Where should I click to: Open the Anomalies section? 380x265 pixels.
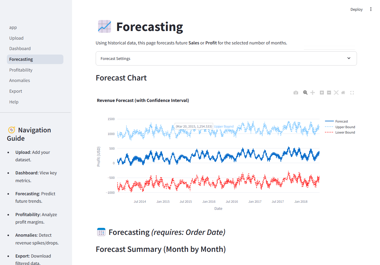[x=19, y=80]
